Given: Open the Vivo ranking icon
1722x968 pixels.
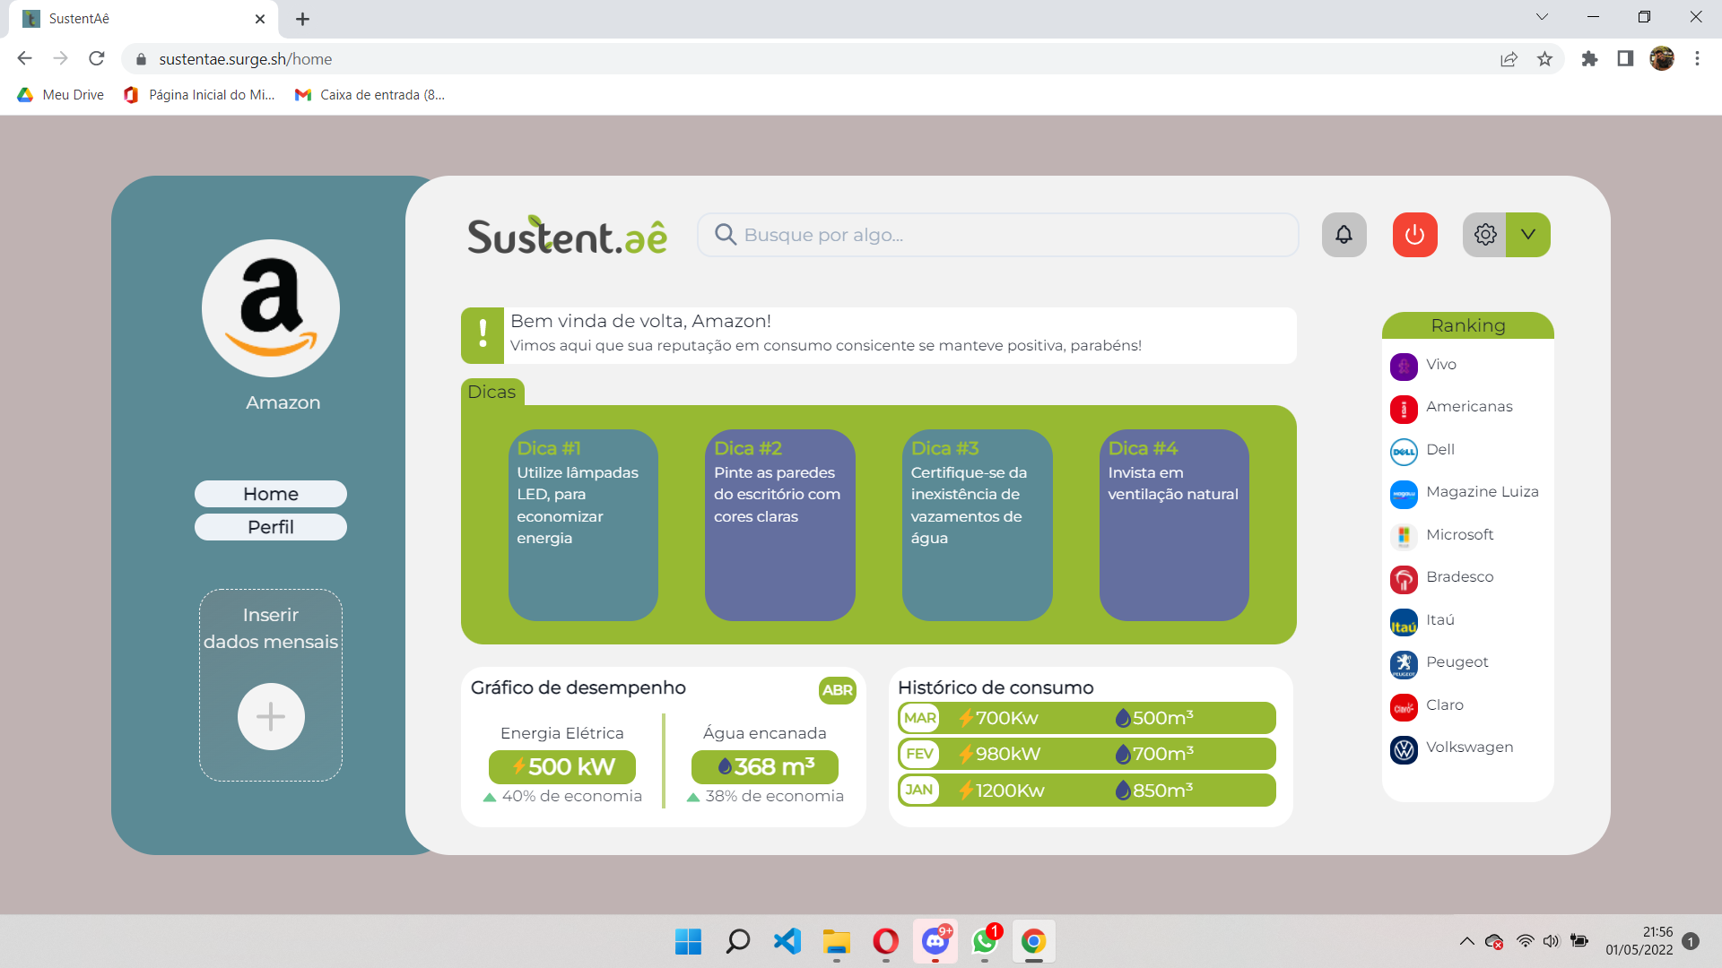Looking at the screenshot, I should click(1404, 366).
